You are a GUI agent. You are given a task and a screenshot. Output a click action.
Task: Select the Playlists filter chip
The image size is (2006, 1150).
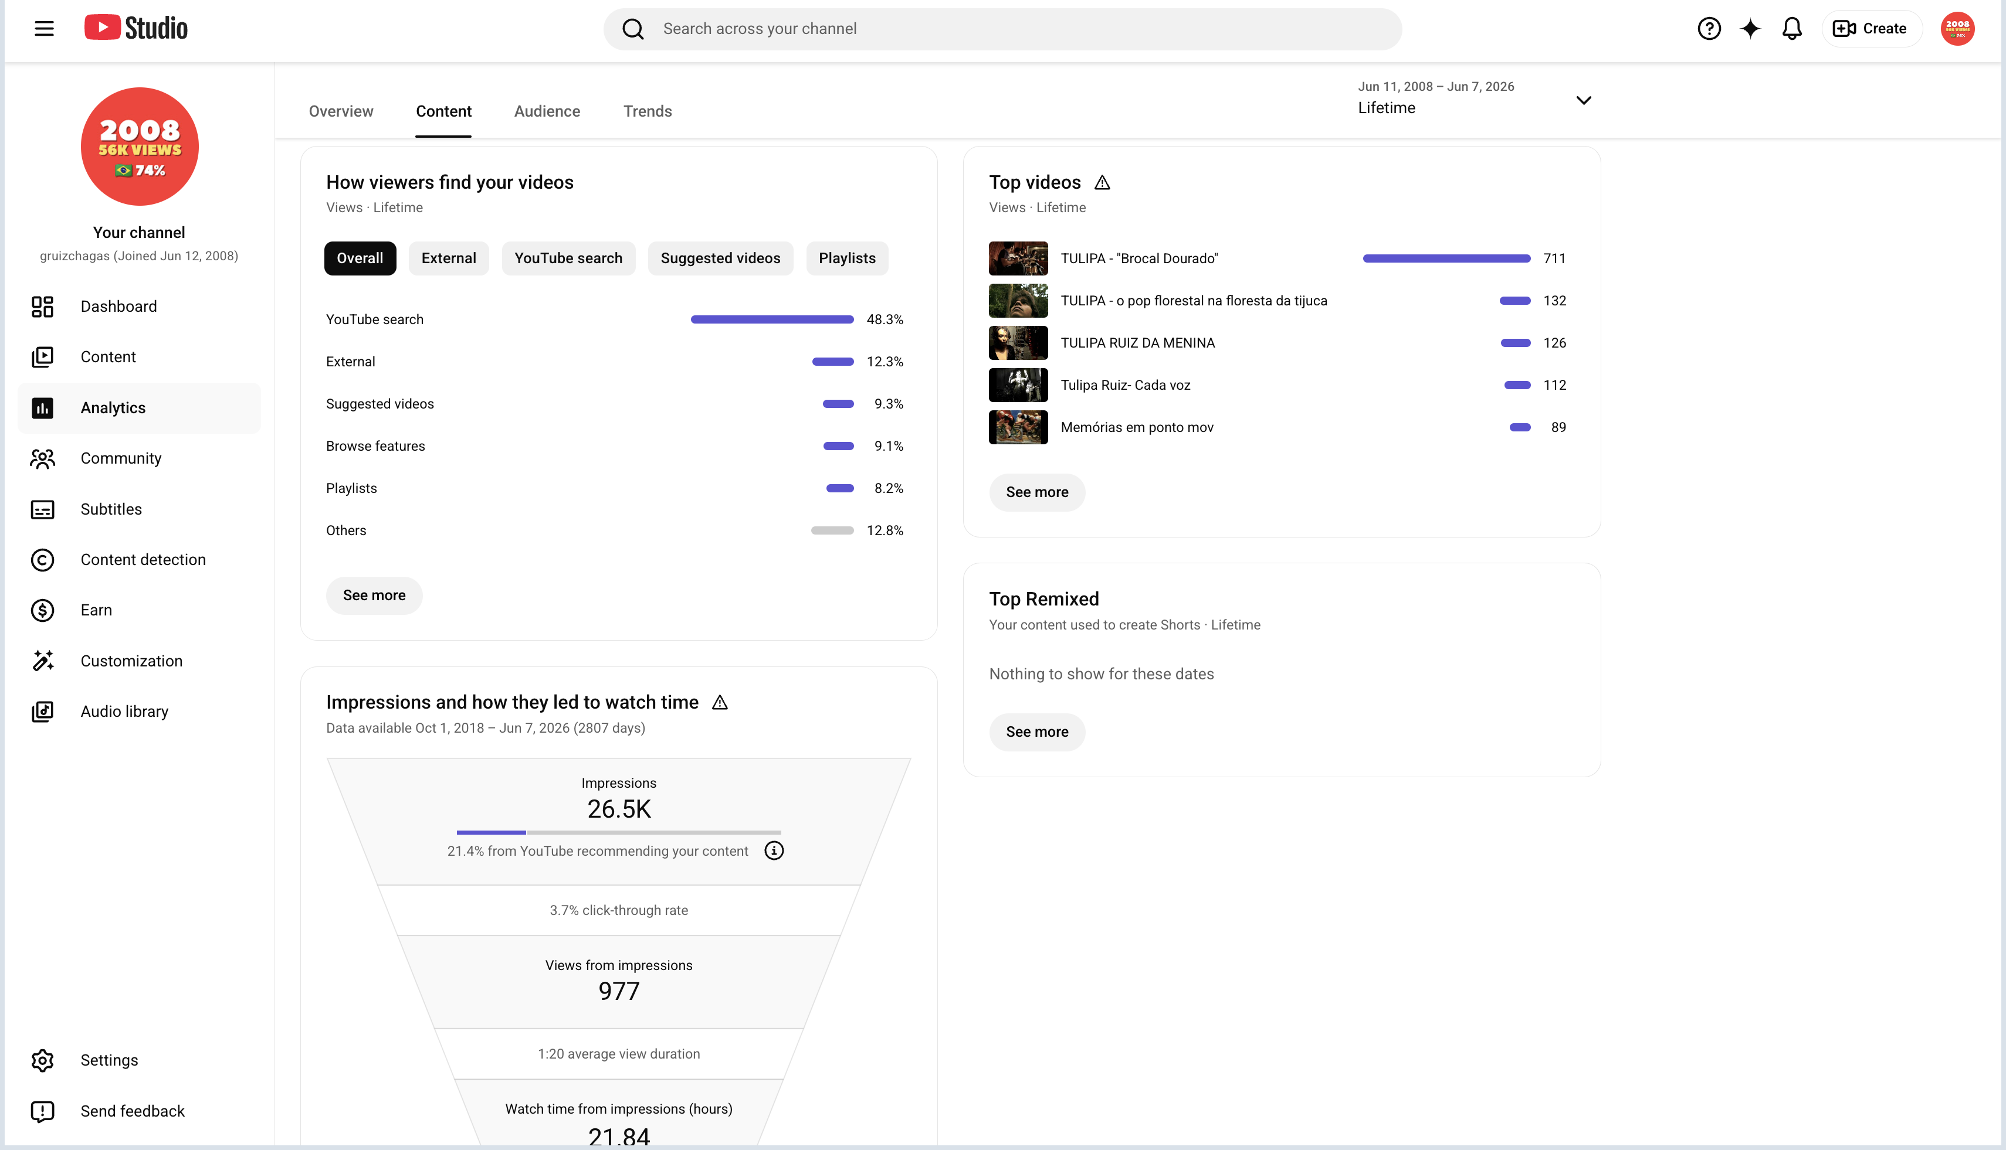click(x=846, y=258)
